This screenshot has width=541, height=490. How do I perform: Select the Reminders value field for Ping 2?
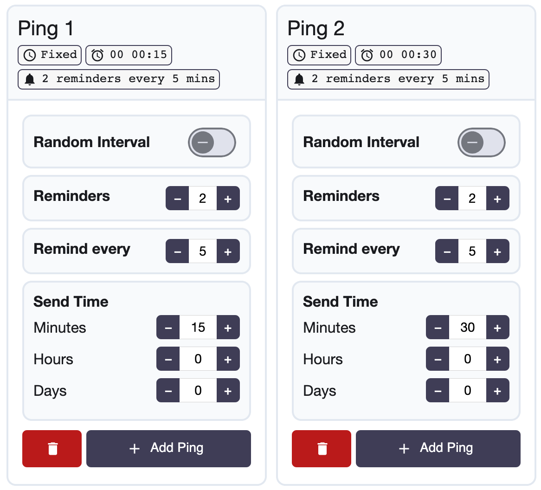click(x=472, y=198)
